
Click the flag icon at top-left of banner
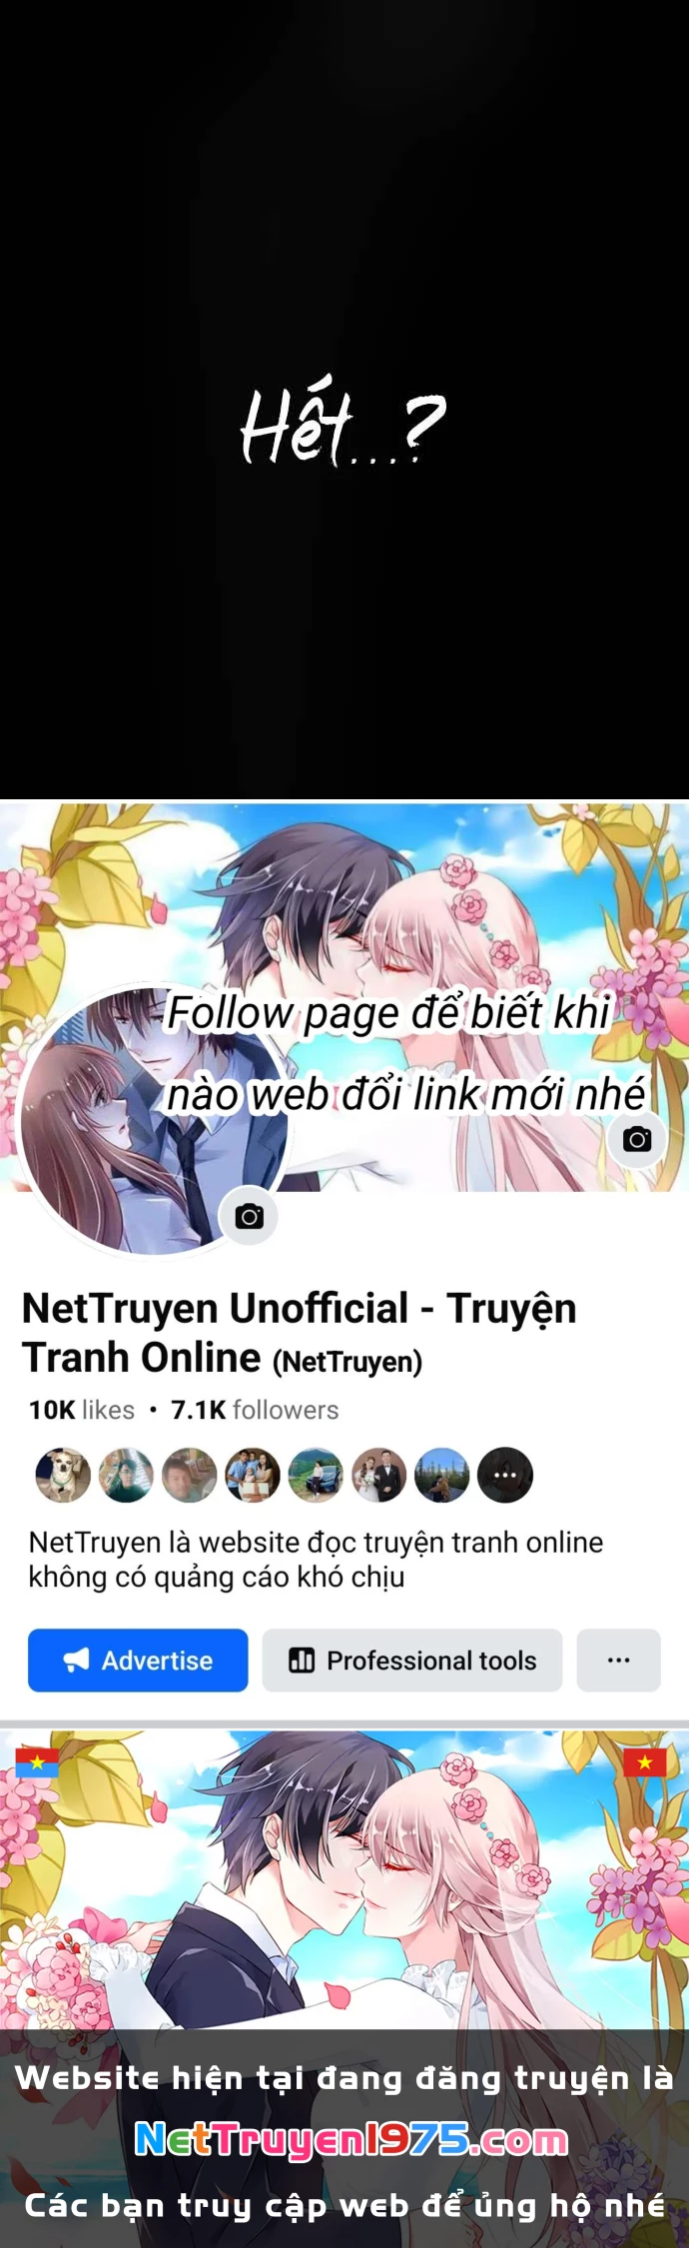(x=37, y=1761)
